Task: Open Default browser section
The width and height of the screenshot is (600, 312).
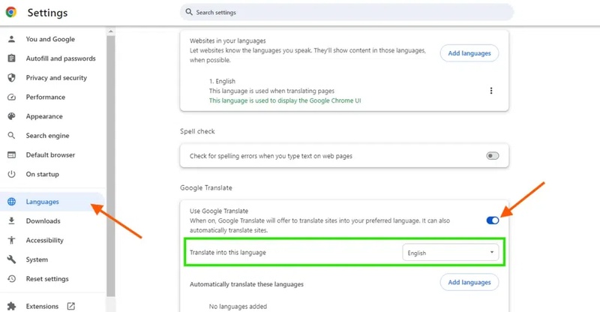Action: 50,154
